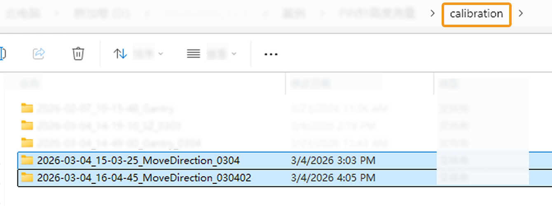Select the 2026-03-04_14-19-10_SZ_0303 folder
This screenshot has height=206, width=552.
point(109,125)
